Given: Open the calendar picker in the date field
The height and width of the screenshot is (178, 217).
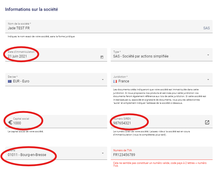Looking at the screenshot, I should [x=102, y=57].
